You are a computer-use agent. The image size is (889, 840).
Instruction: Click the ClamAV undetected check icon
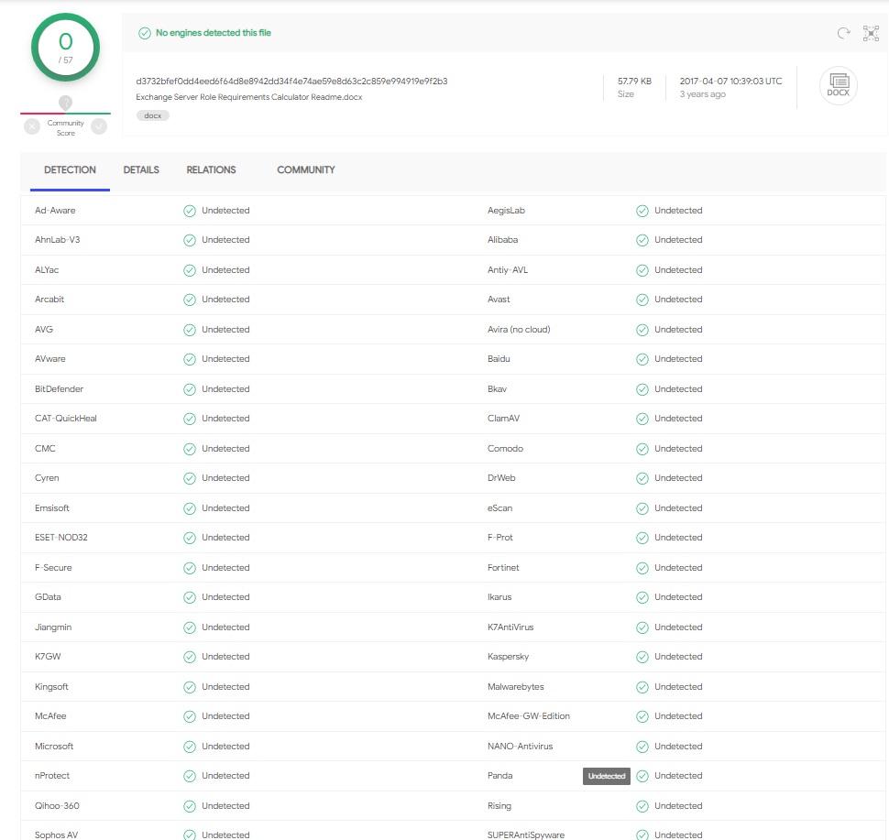pyautogui.click(x=642, y=419)
